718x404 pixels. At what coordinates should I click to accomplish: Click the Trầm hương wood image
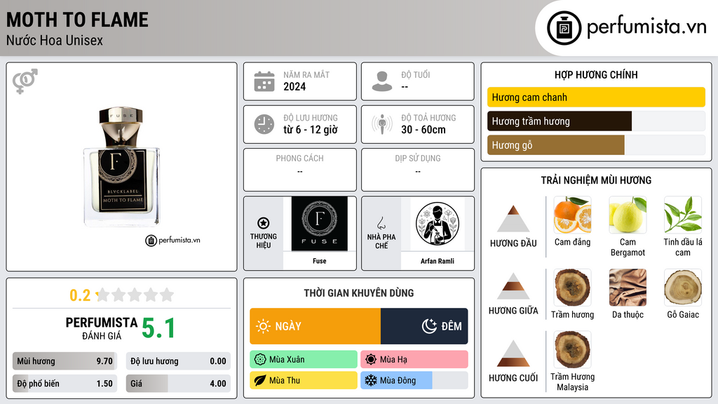[x=572, y=287]
